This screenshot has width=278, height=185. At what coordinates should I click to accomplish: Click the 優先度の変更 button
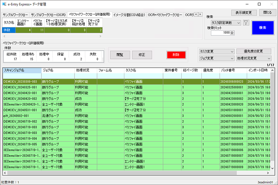pyautogui.click(x=254, y=51)
